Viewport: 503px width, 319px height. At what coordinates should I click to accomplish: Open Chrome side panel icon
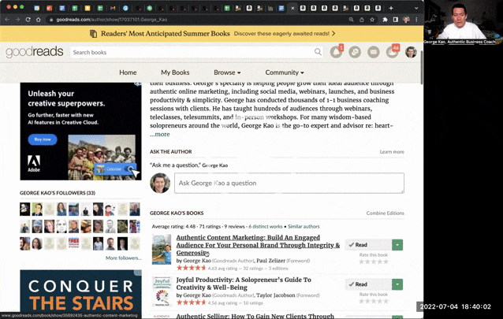[396, 20]
